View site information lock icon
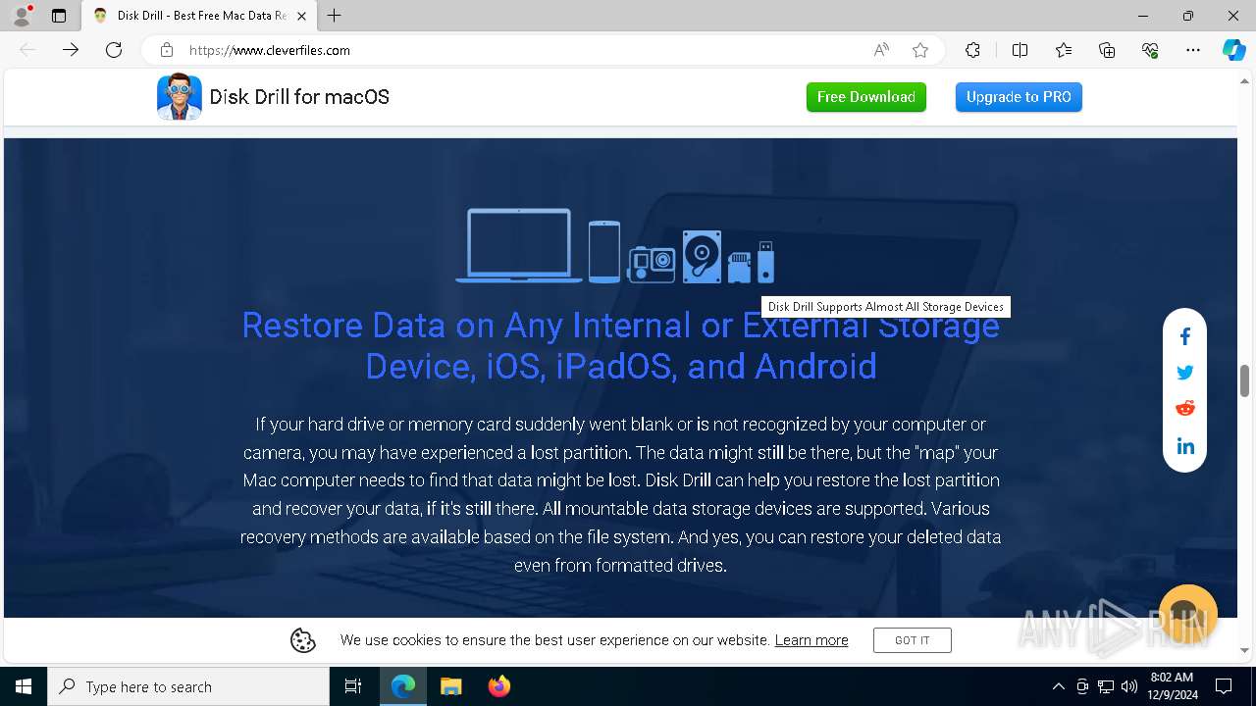The image size is (1256, 706). coord(167,50)
